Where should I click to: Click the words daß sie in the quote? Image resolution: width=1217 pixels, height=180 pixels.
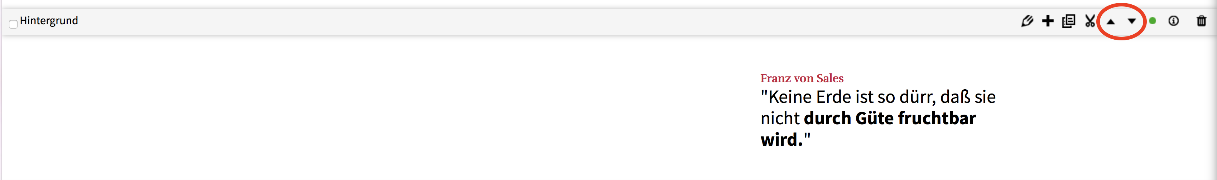pyautogui.click(x=968, y=96)
